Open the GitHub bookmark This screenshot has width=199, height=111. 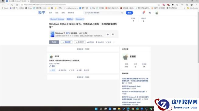point(28,8)
